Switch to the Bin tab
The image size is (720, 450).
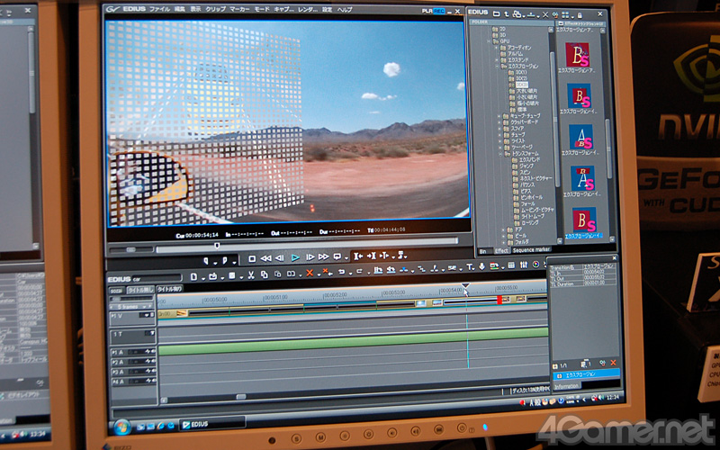[483, 251]
